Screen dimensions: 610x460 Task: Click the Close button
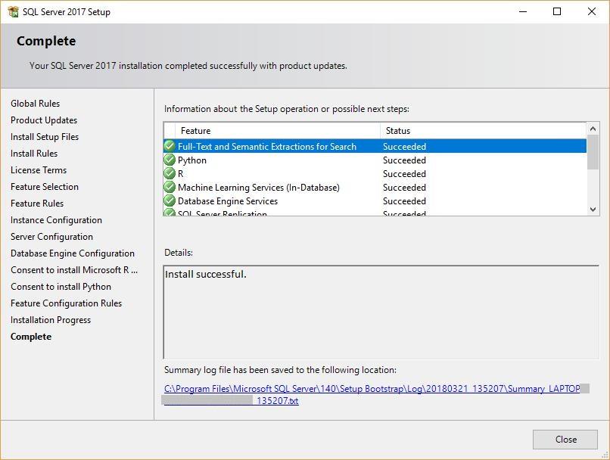coord(565,440)
